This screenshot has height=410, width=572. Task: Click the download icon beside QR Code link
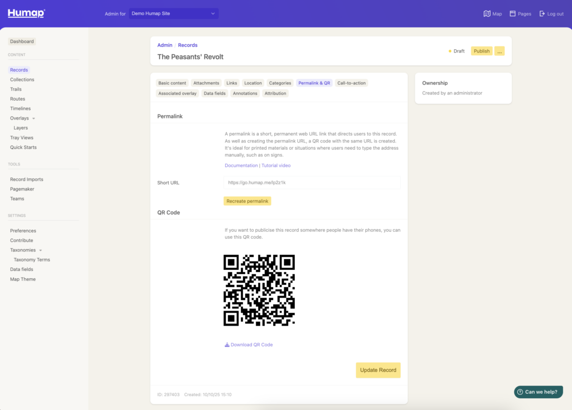[227, 345]
